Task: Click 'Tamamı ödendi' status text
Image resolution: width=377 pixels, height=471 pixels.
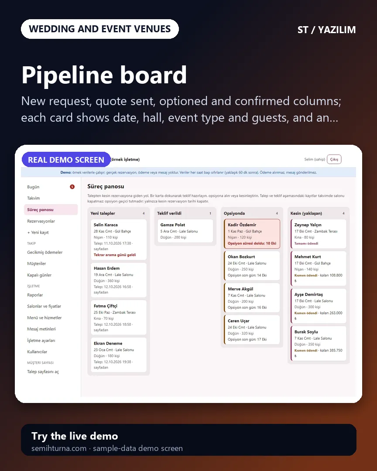Action: pos(306,244)
